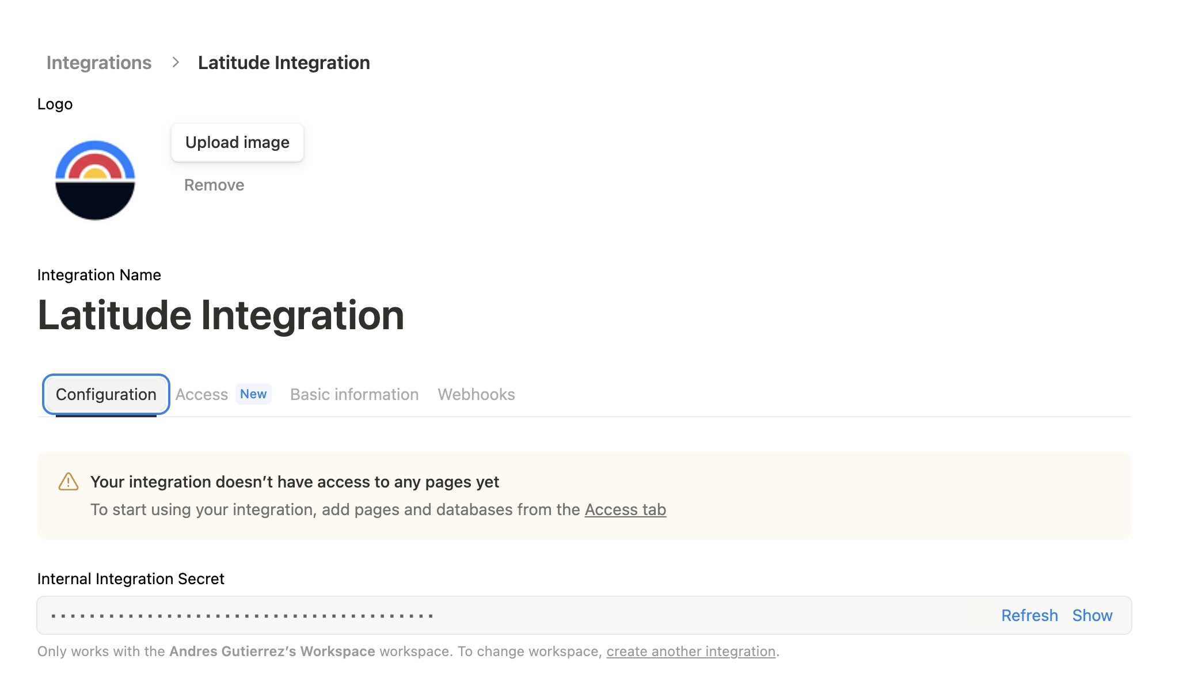Screen dimensions: 1179x678
Task: Click the create another integration link
Action: coord(691,651)
